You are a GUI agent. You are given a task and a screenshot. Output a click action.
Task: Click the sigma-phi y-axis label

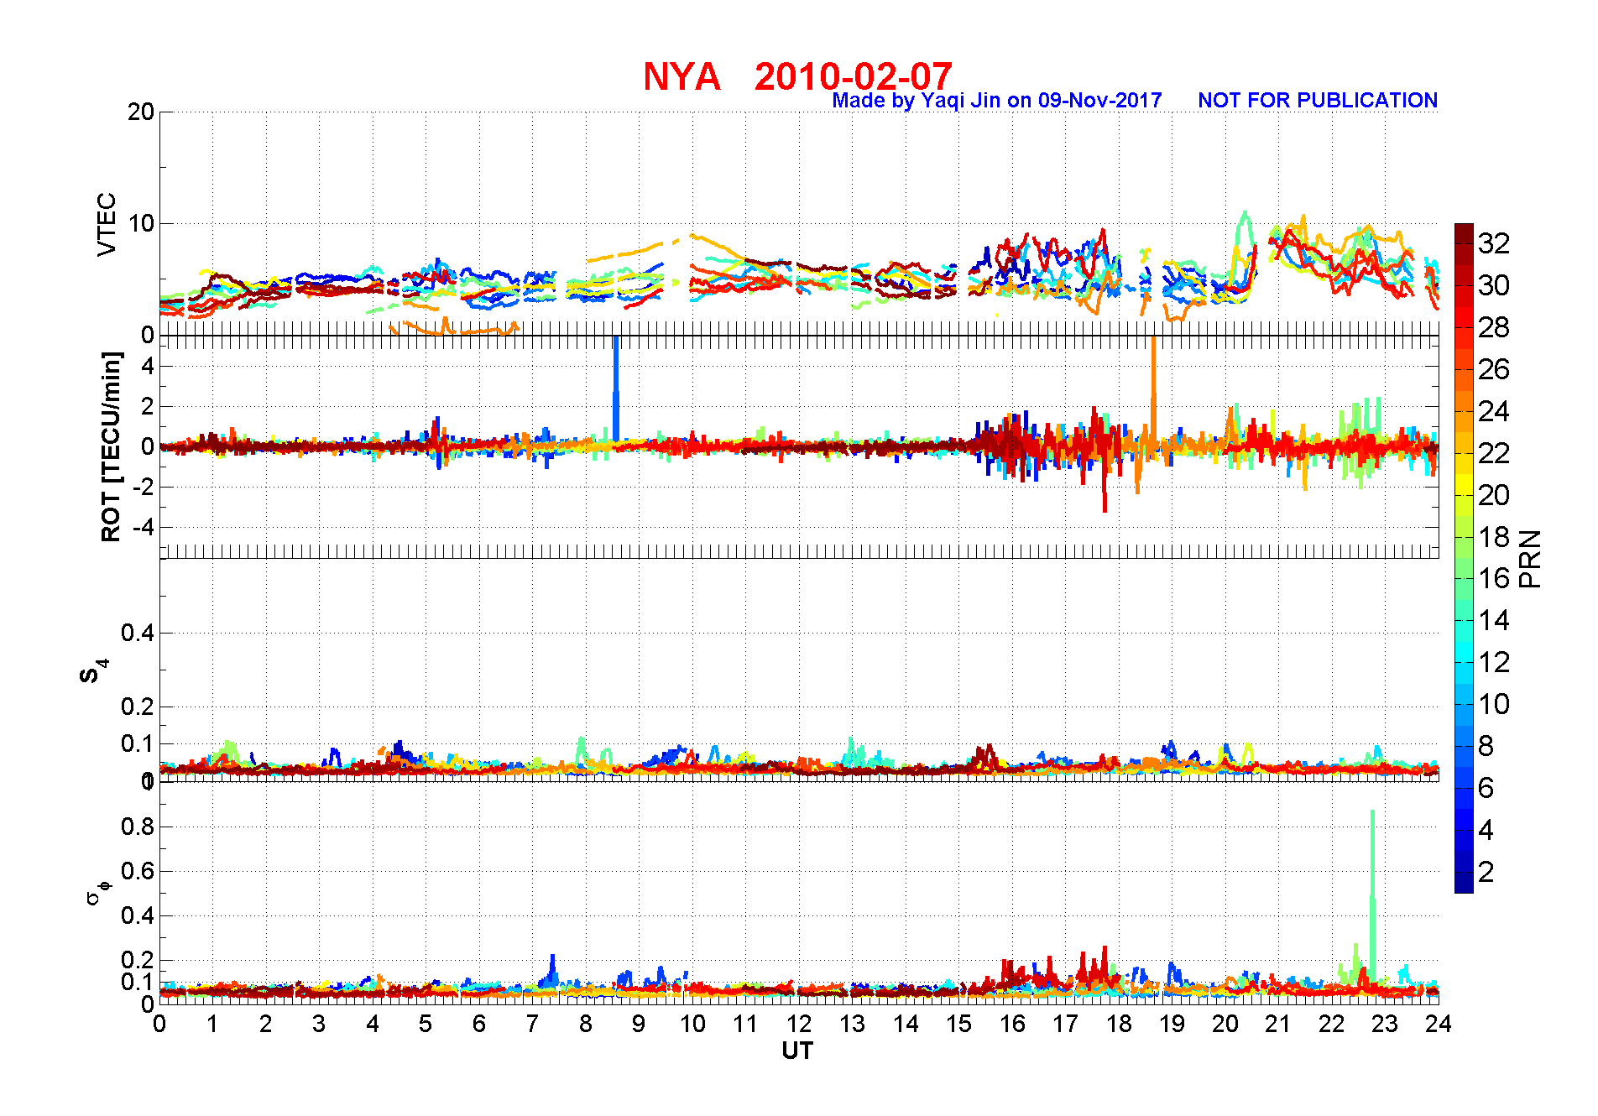(x=98, y=892)
